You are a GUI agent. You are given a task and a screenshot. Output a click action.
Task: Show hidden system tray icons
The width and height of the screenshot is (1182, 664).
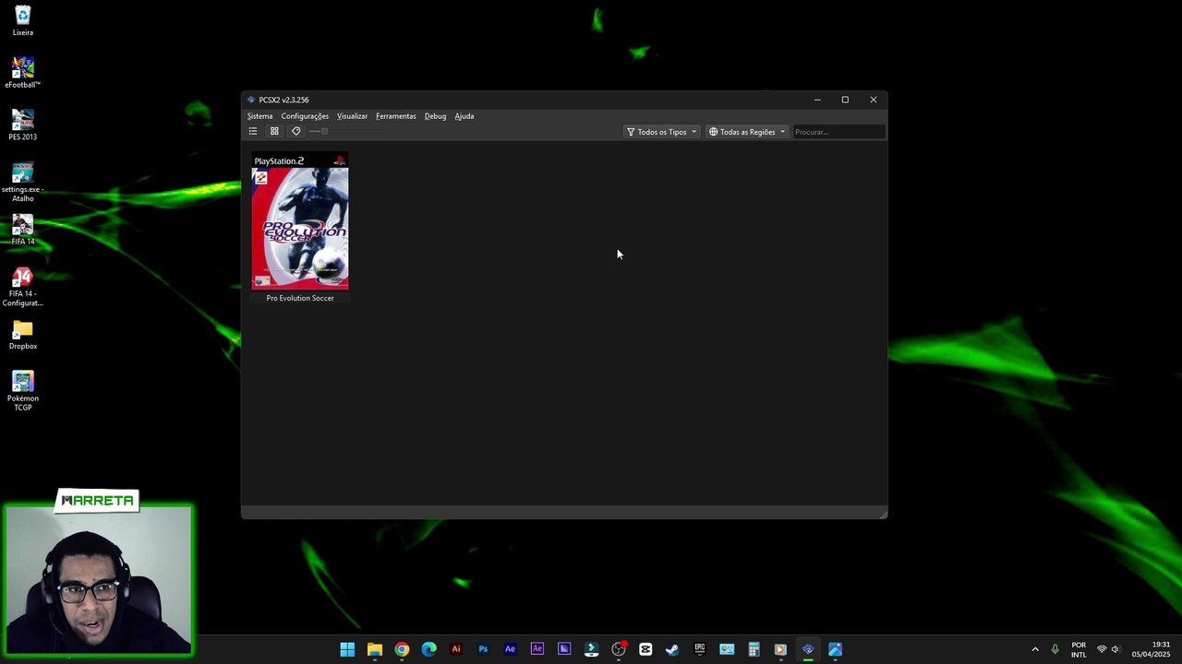1035,649
